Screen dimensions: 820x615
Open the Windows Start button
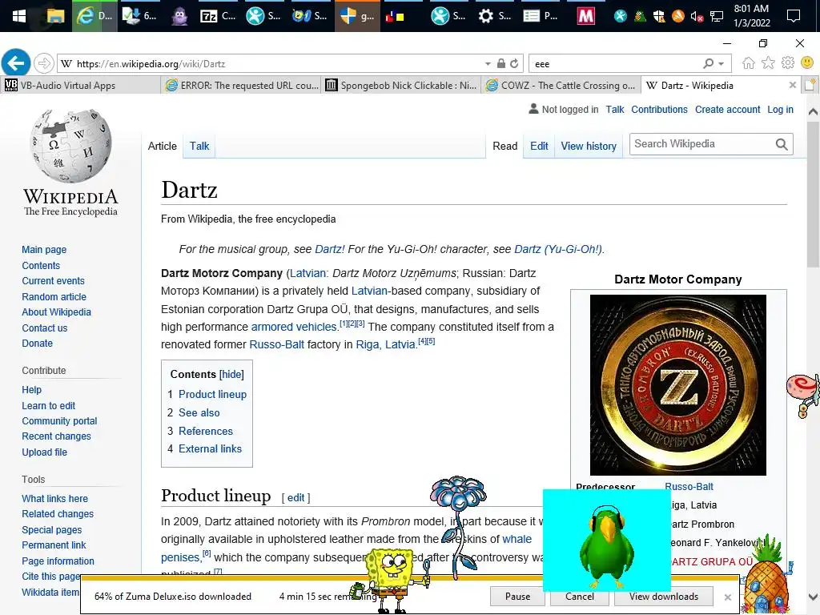pos(19,16)
